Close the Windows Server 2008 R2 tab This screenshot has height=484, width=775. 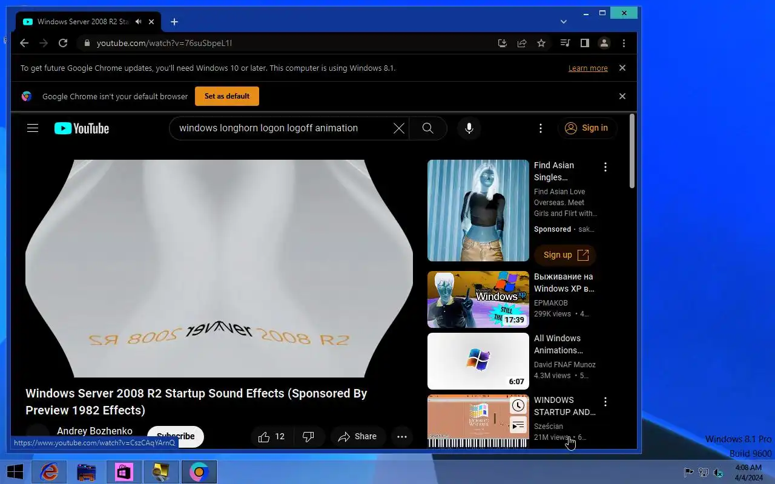point(151,22)
